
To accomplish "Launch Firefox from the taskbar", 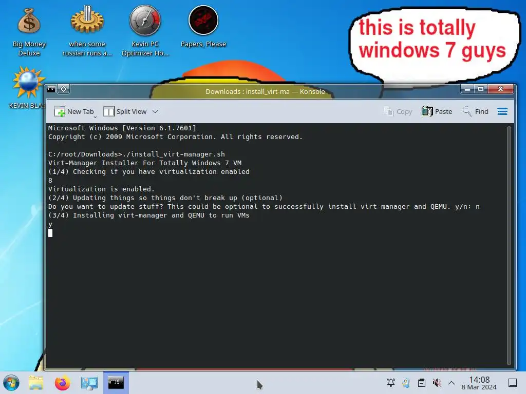I will (62, 383).
